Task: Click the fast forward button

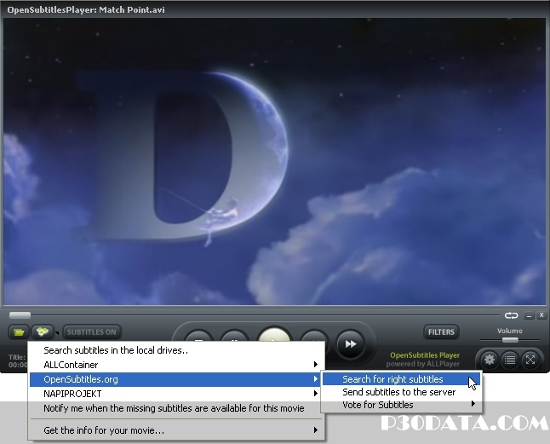Action: click(349, 344)
